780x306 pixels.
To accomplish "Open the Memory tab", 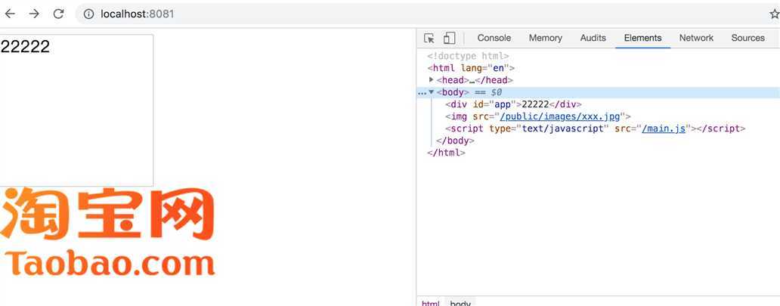I will pos(545,38).
